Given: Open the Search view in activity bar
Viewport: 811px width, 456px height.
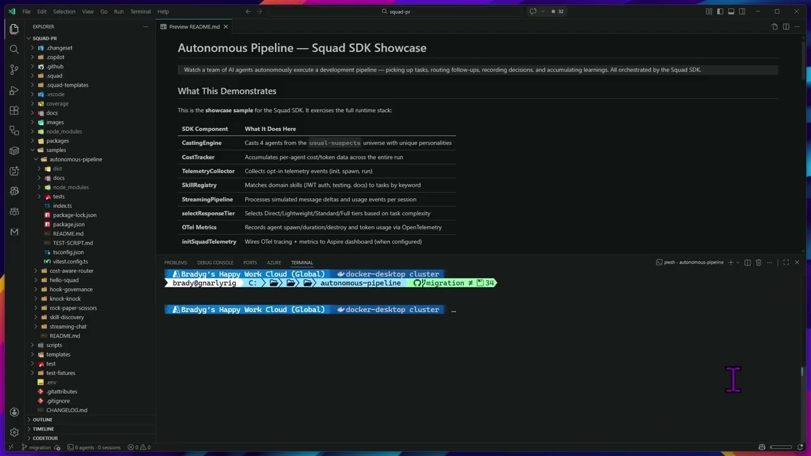Looking at the screenshot, I should [14, 49].
